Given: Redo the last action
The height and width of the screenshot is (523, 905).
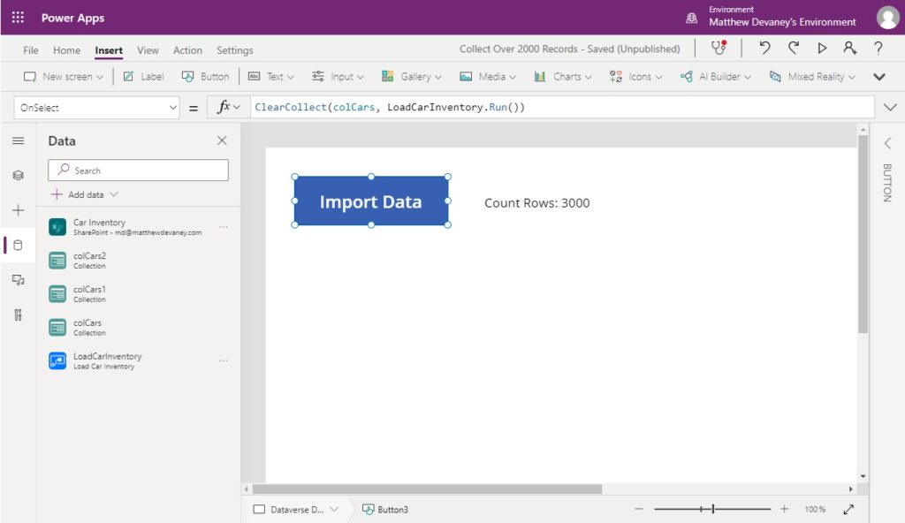Looking at the screenshot, I should 794,48.
